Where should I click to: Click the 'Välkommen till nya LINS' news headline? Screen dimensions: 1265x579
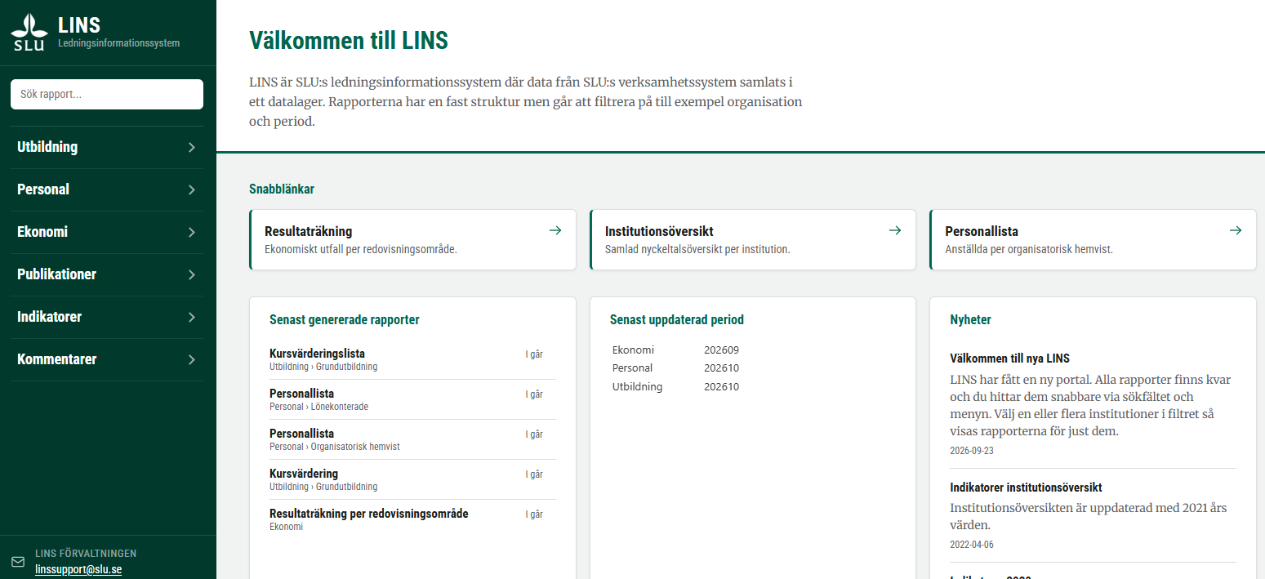pyautogui.click(x=1009, y=359)
